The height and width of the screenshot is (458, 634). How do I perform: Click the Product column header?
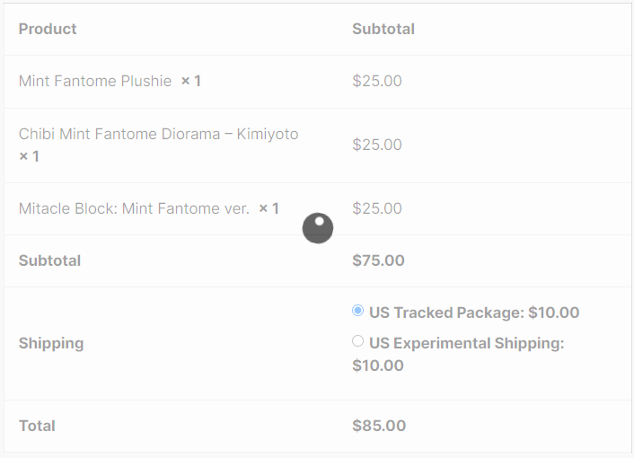click(x=48, y=29)
